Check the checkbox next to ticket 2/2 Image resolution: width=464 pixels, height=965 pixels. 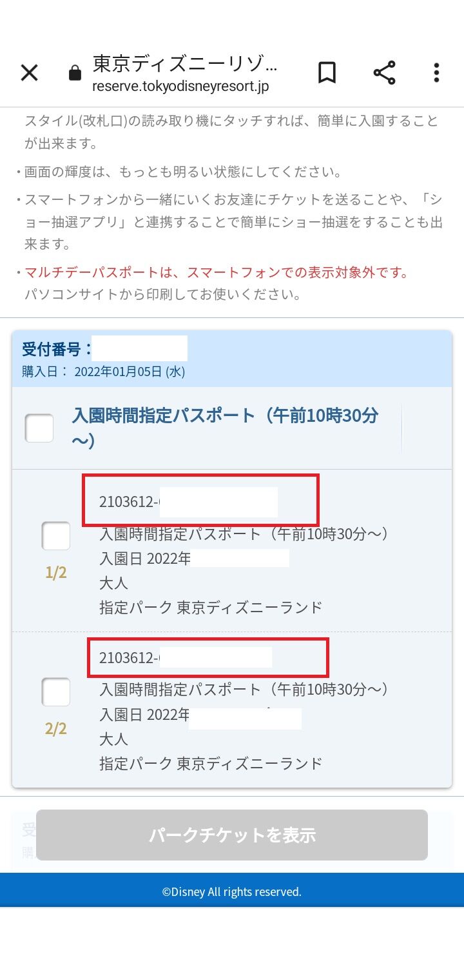click(55, 692)
